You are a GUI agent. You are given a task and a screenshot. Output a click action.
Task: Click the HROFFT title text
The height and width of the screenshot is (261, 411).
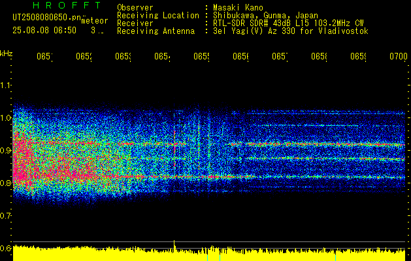click(x=67, y=5)
